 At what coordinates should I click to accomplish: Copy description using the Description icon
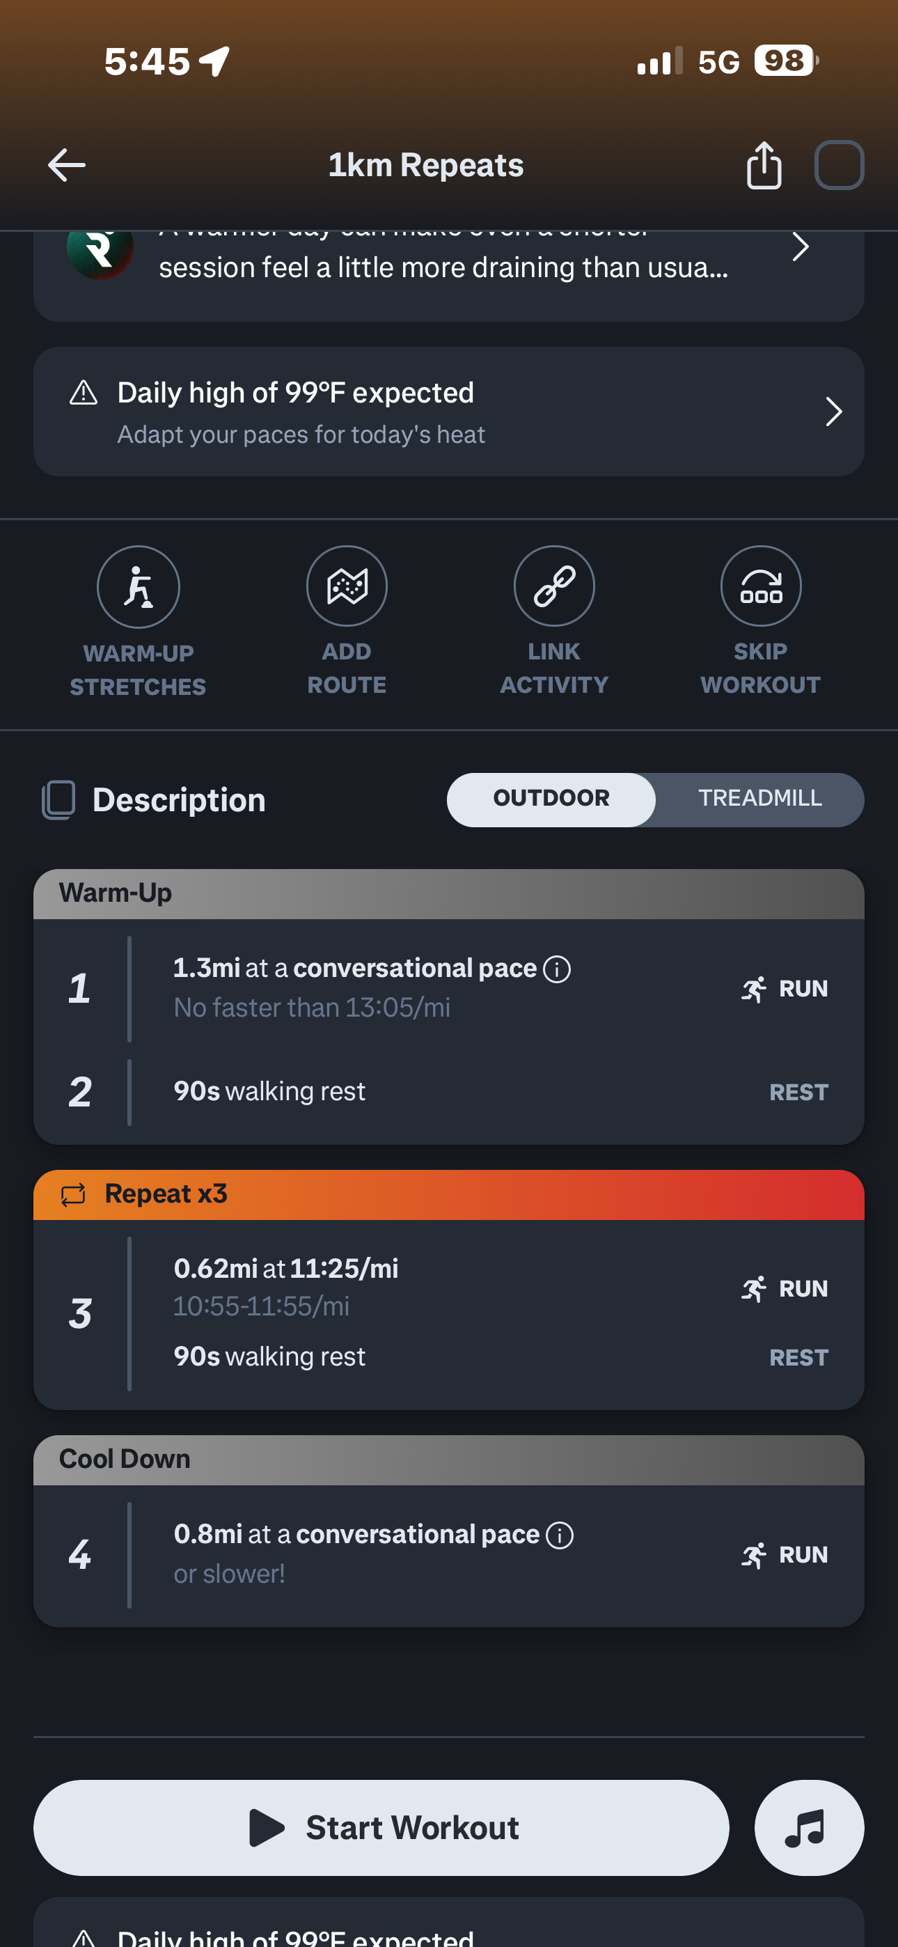click(x=58, y=799)
